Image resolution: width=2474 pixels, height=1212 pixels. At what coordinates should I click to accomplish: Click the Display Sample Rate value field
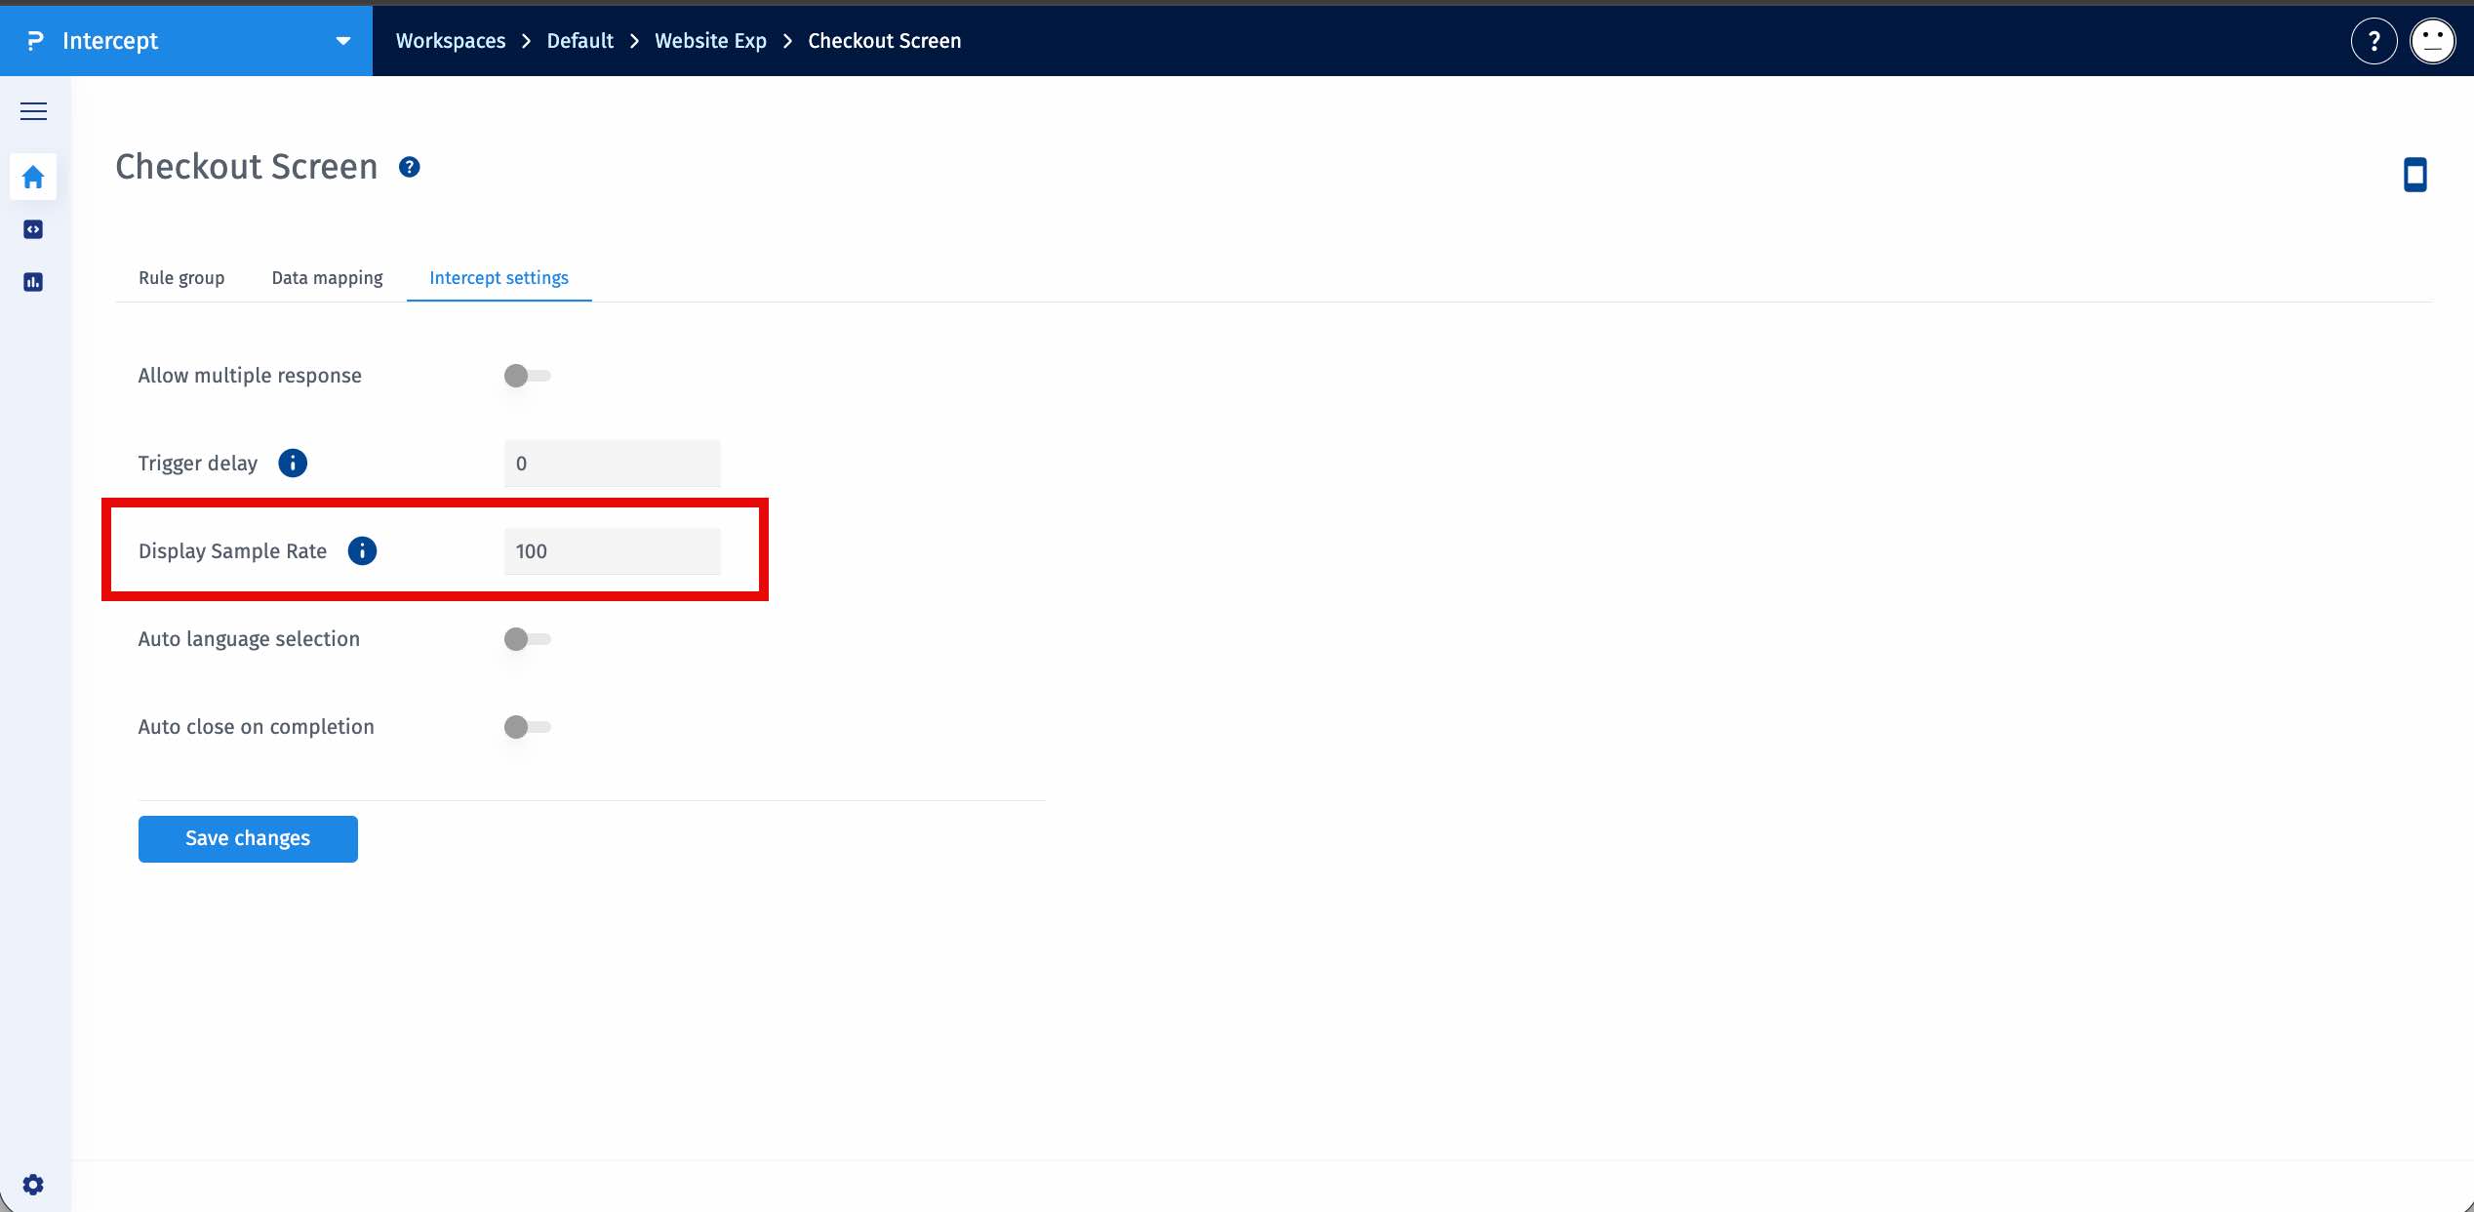(x=612, y=550)
